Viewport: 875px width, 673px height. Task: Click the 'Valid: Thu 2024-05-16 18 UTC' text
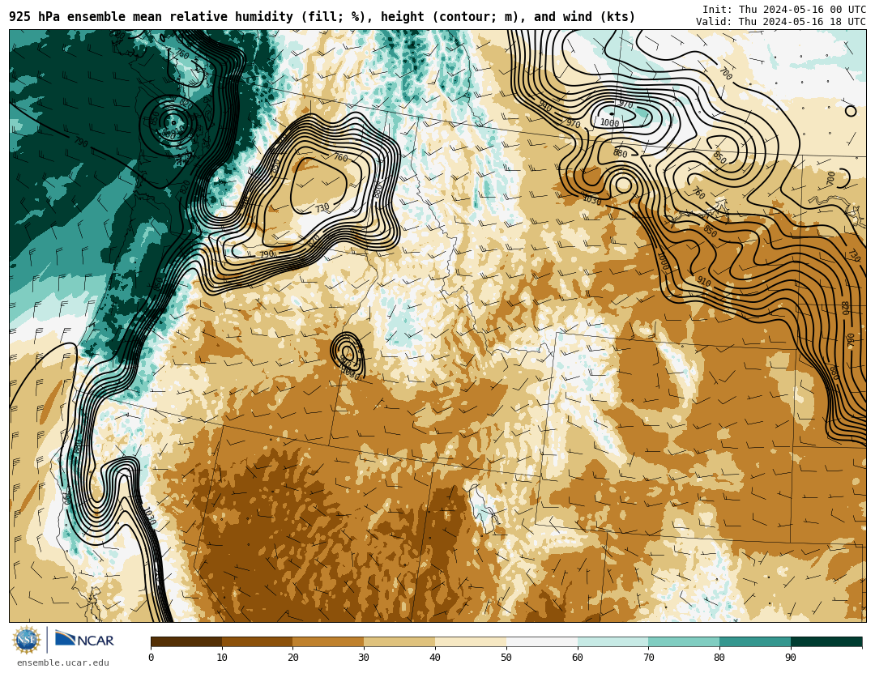(x=781, y=22)
